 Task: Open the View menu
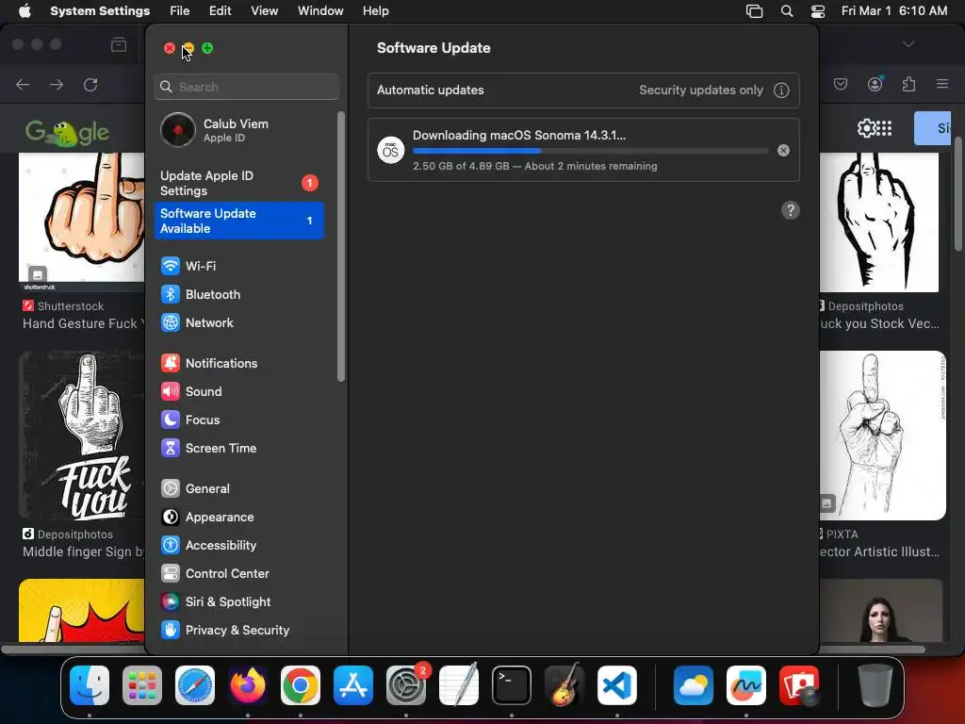point(264,11)
